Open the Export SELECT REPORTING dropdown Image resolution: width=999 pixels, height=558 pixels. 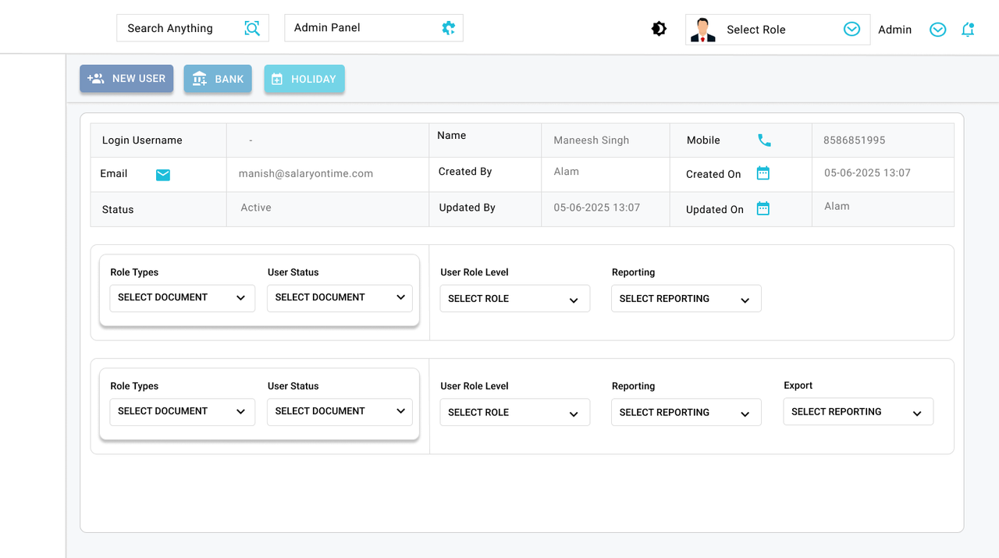pos(858,411)
